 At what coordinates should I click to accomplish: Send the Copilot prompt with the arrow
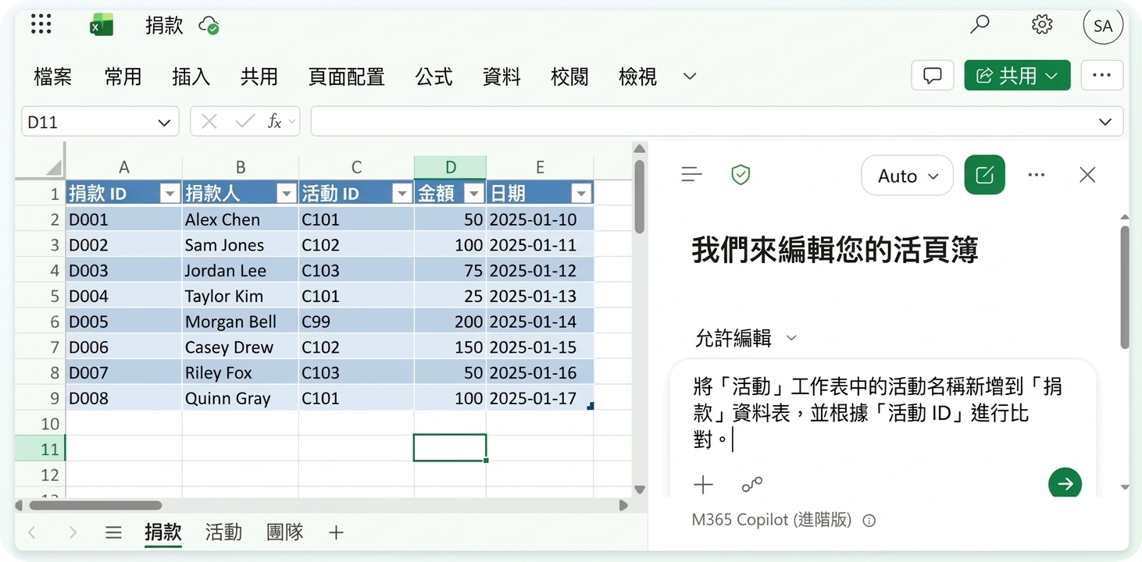coord(1065,484)
